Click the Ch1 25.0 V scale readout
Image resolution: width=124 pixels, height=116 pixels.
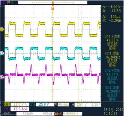click(20, 104)
